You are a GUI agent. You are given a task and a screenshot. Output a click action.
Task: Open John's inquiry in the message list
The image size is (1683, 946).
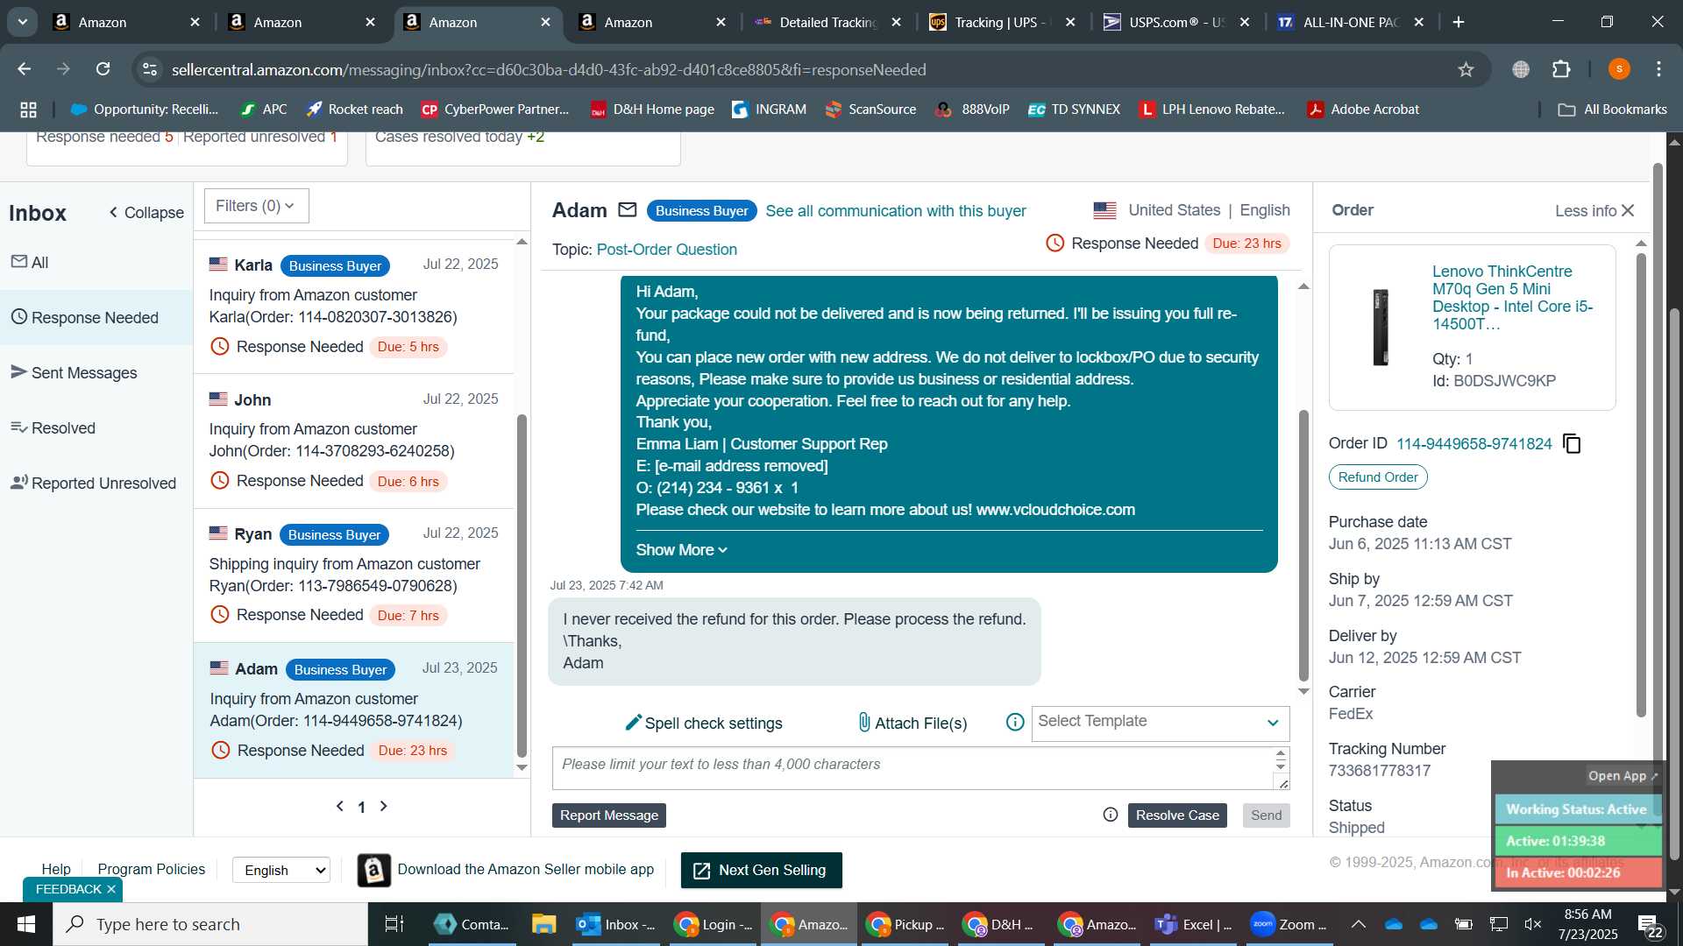354,441
